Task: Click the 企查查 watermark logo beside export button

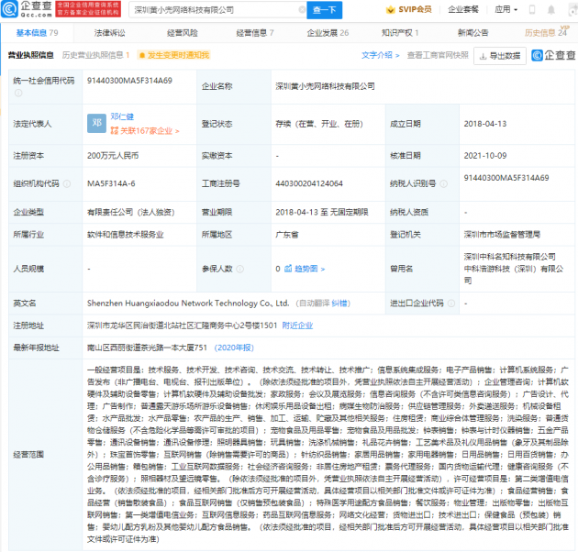Action: point(553,55)
